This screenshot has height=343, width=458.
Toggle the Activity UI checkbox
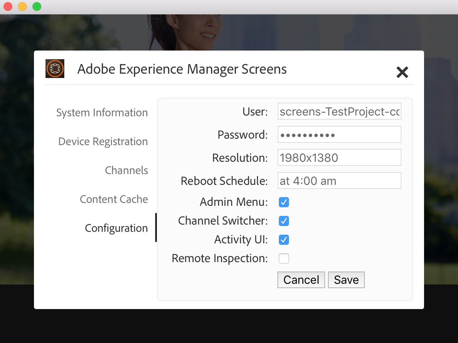point(284,240)
